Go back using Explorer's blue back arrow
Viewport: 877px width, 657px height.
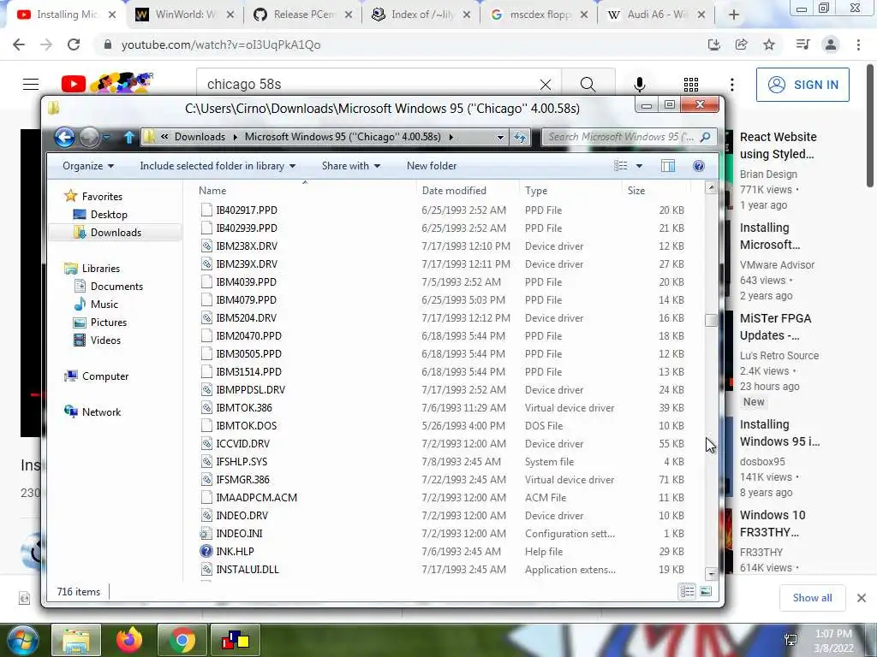coord(64,137)
